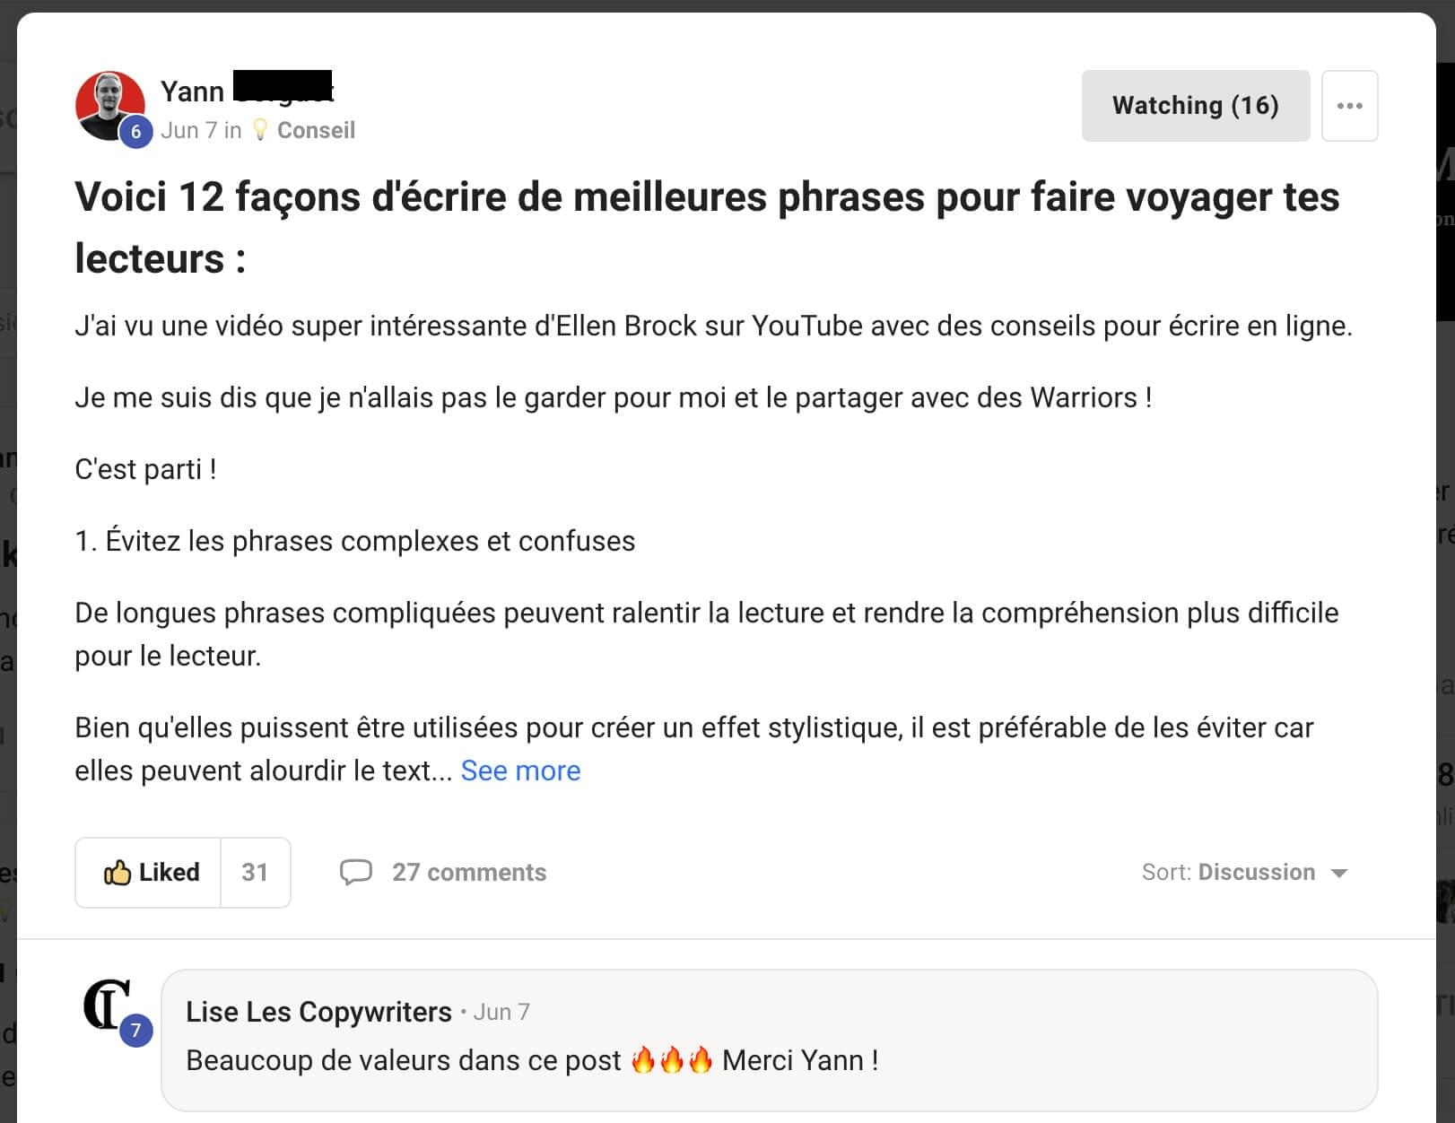1455x1123 pixels.
Task: Expand post text with See more
Action: [x=520, y=770]
